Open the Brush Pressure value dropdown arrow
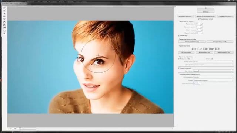Screen dimensions: 237x133 click(x=201, y=30)
